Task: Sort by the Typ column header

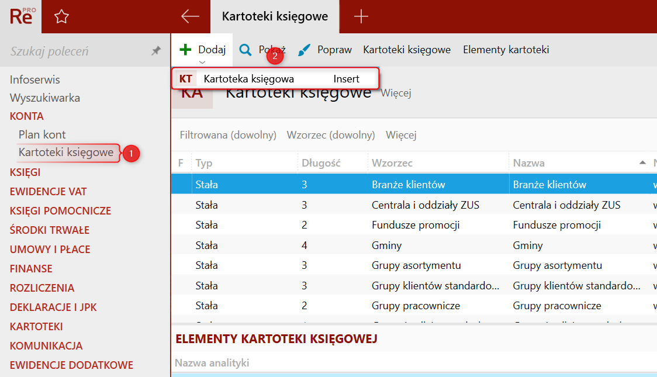Action: [203, 163]
